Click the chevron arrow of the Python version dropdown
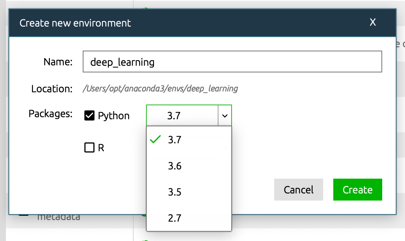Viewport: 405px width, 241px height. tap(224, 115)
